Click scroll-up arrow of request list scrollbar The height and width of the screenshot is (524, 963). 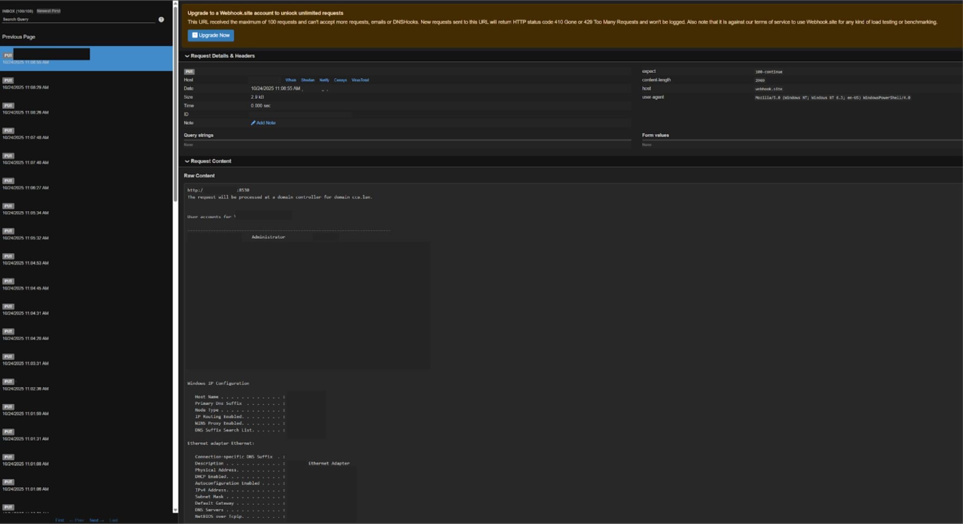175,4
